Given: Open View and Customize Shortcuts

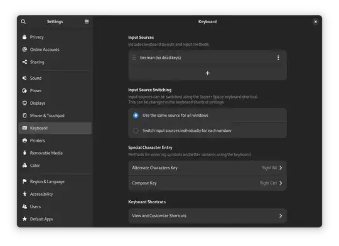Looking at the screenshot, I should point(207,216).
